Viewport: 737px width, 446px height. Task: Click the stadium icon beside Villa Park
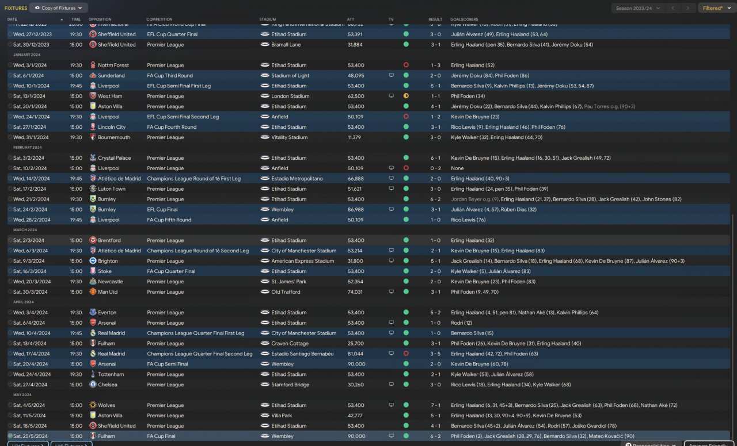(265, 416)
